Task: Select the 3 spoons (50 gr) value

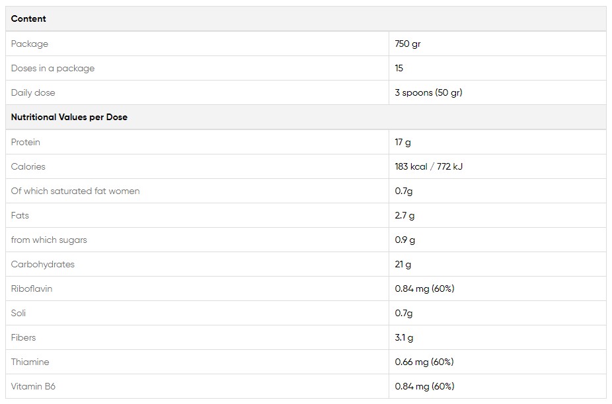Action: (x=428, y=92)
